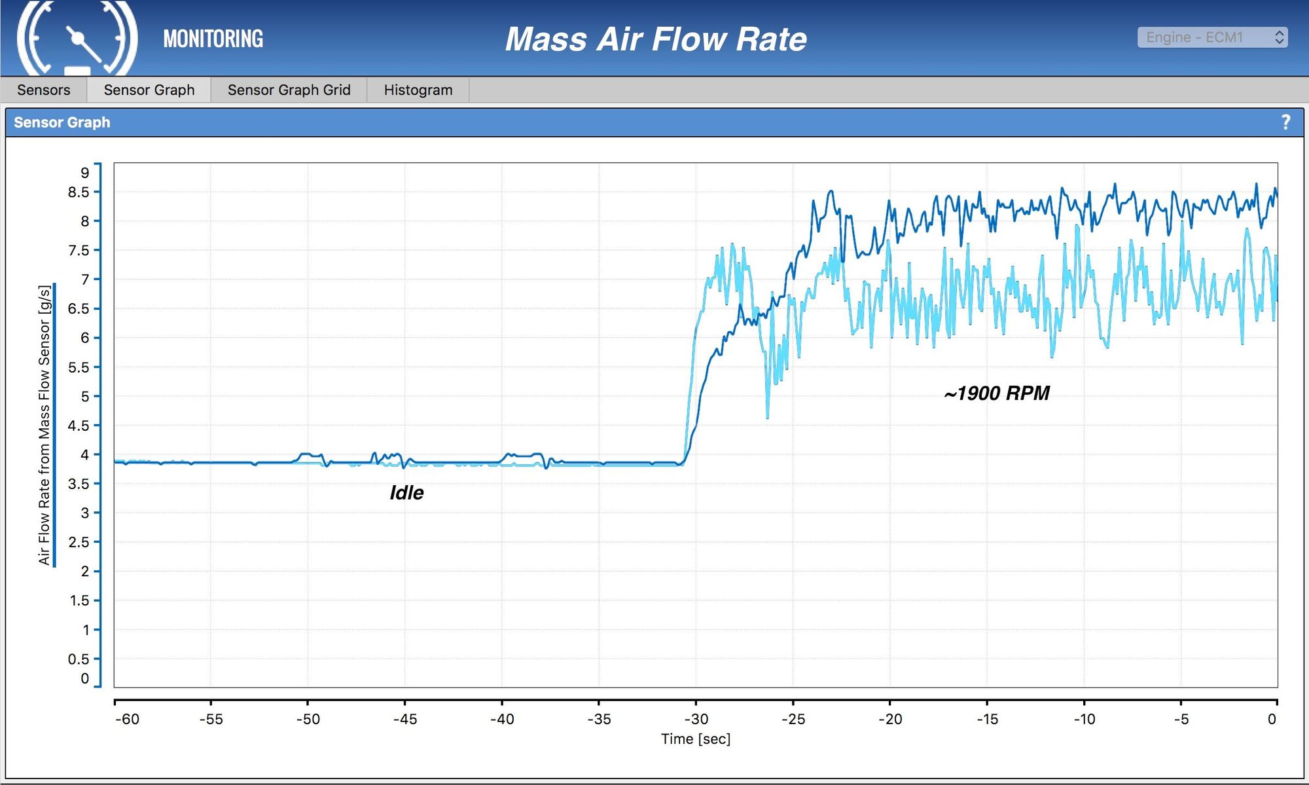
Task: Click the Sensor Graph panel header
Action: [62, 122]
